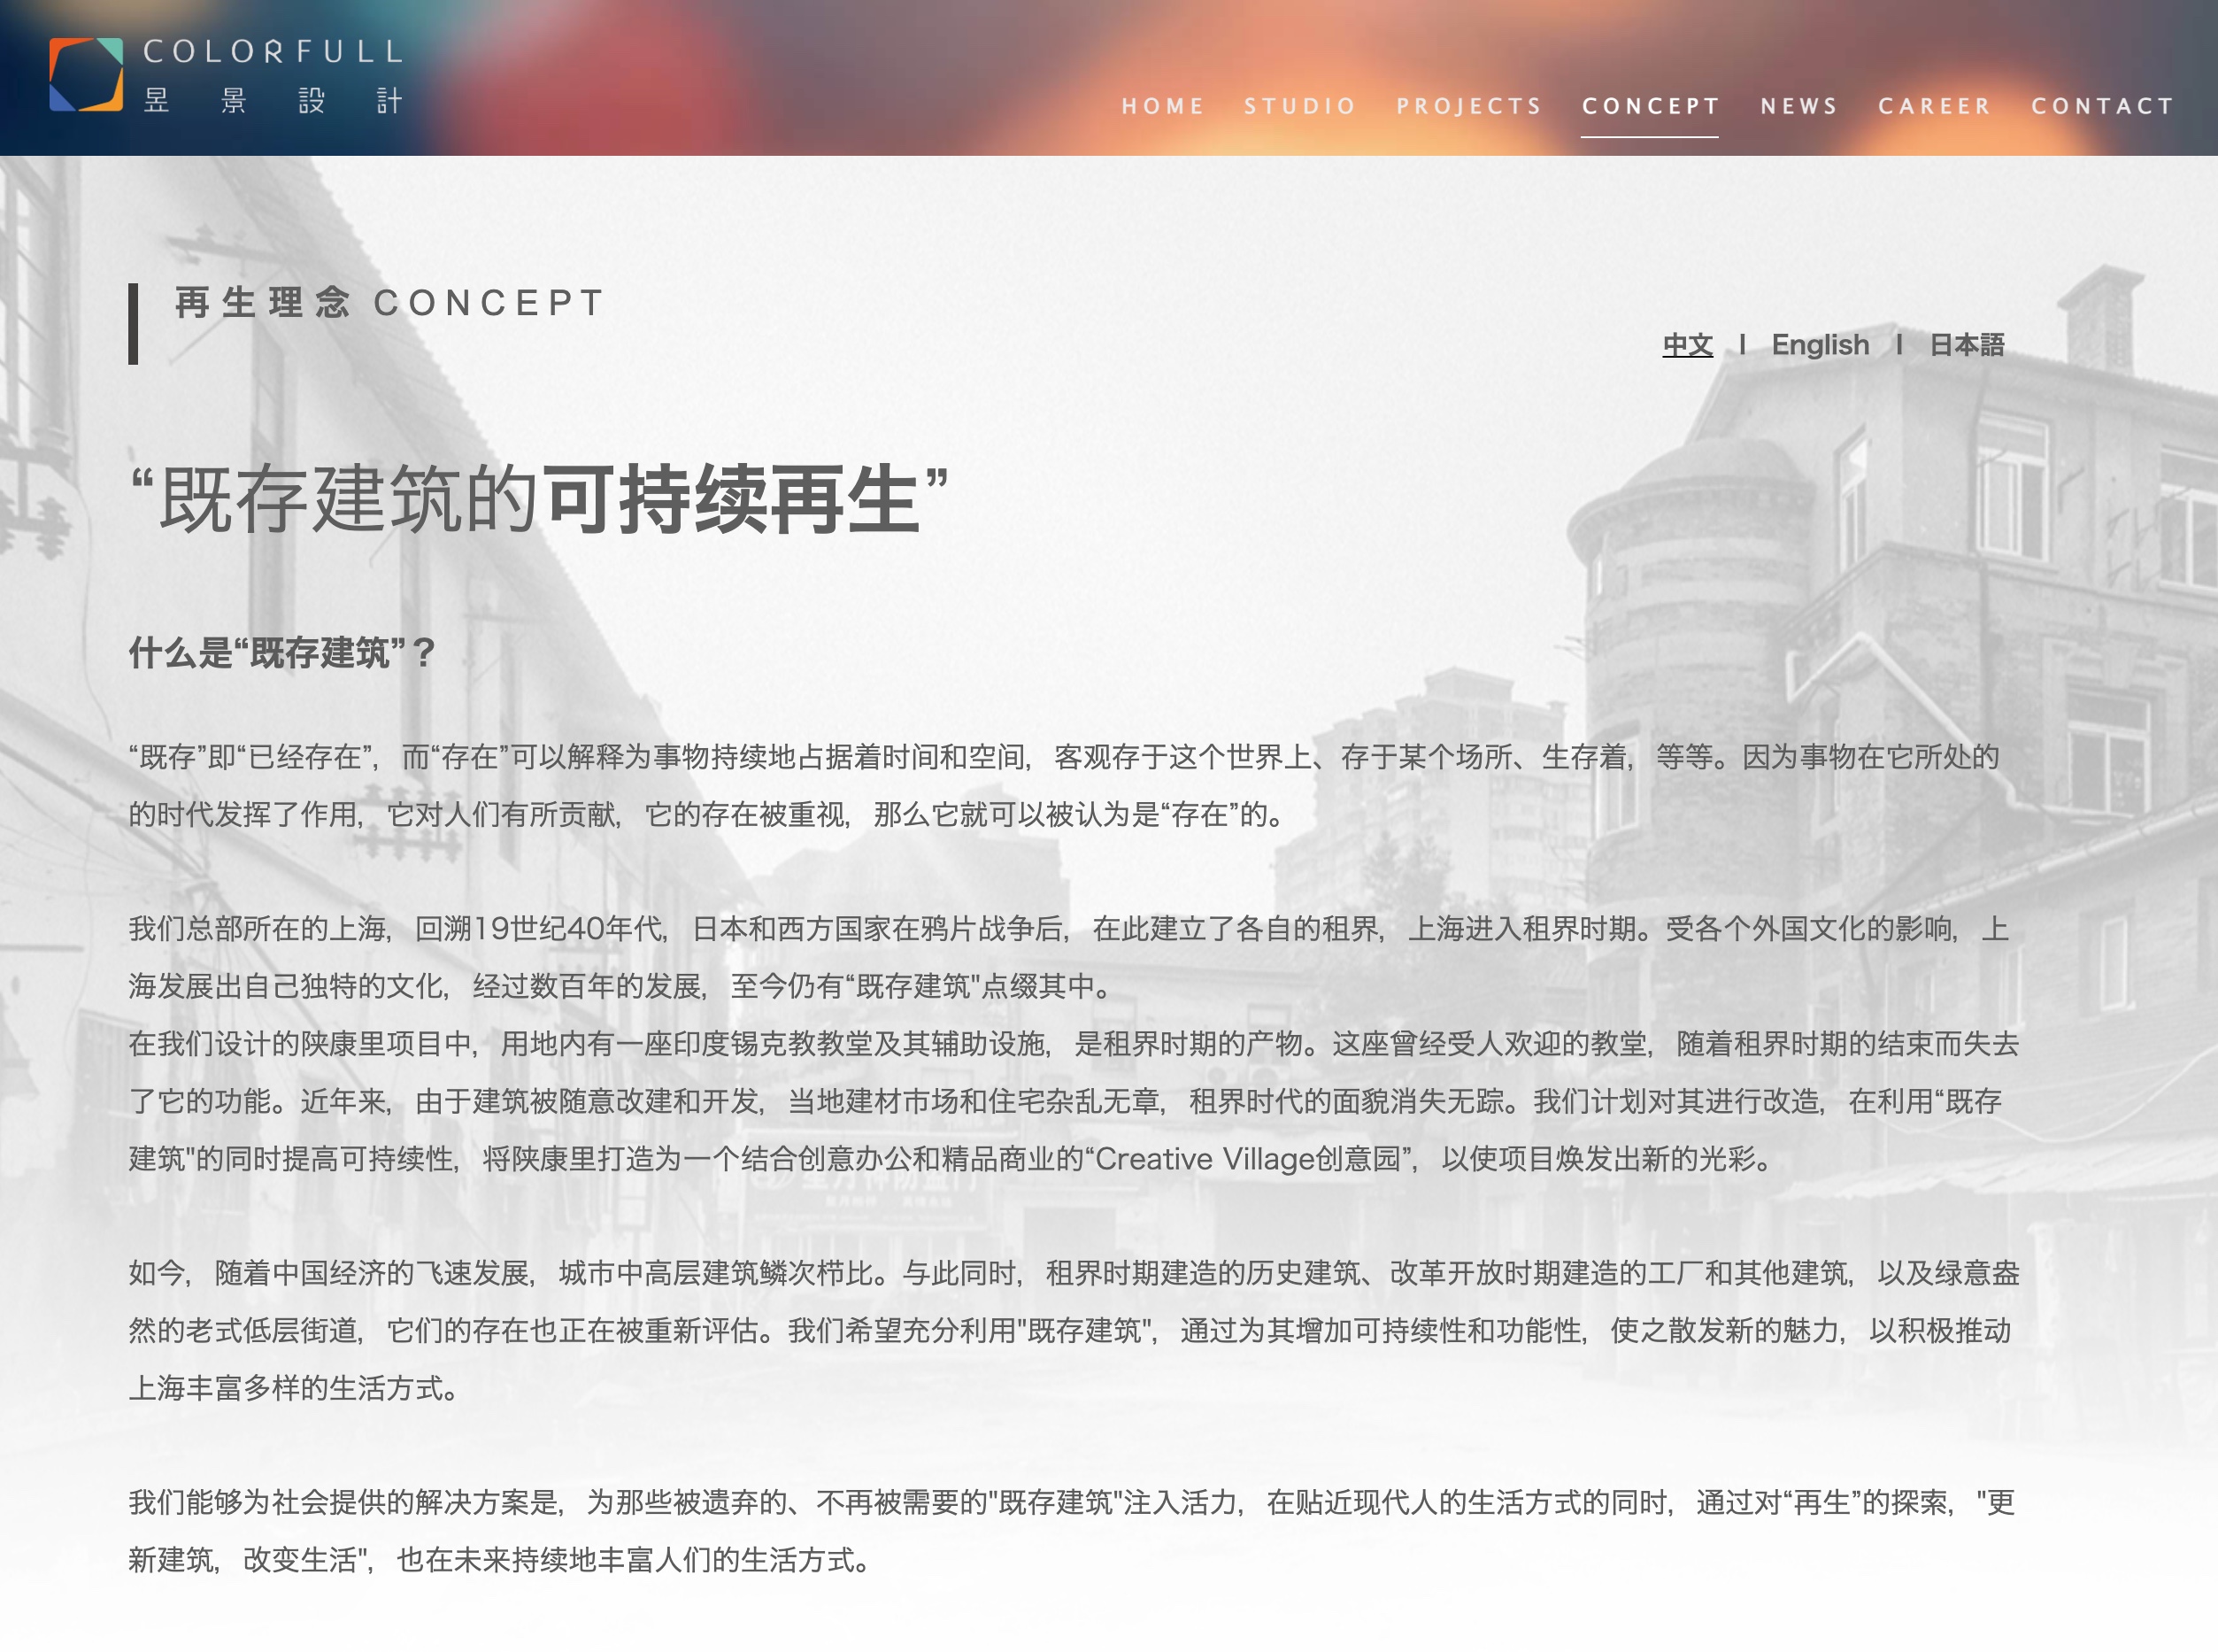The height and width of the screenshot is (1652, 2218).
Task: Switch language to 日本語
Action: click(1966, 345)
